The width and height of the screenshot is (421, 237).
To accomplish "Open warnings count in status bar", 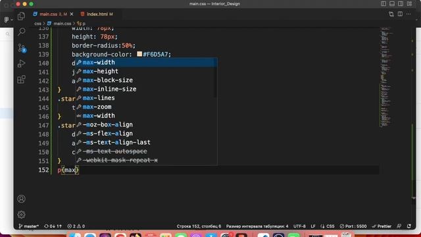I will coord(82,226).
